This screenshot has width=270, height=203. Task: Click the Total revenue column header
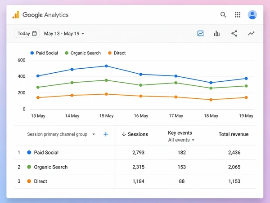point(234,134)
